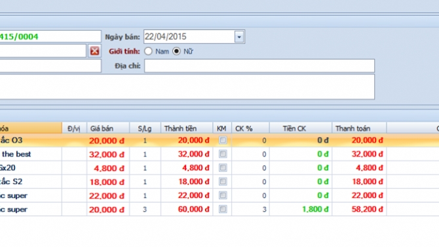The width and height of the screenshot is (439, 247).
Task: Toggle KM checkbox in the 22,000 đ super row
Action: 223,195
